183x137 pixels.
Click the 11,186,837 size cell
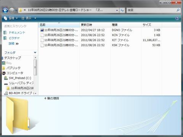(x=151, y=40)
